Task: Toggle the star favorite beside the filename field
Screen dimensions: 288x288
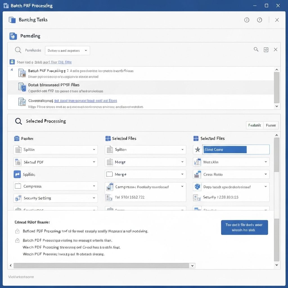Action: point(197,149)
